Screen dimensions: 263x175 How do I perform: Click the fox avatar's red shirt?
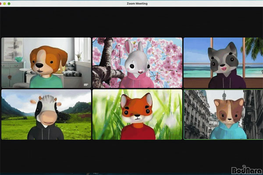[138, 132]
